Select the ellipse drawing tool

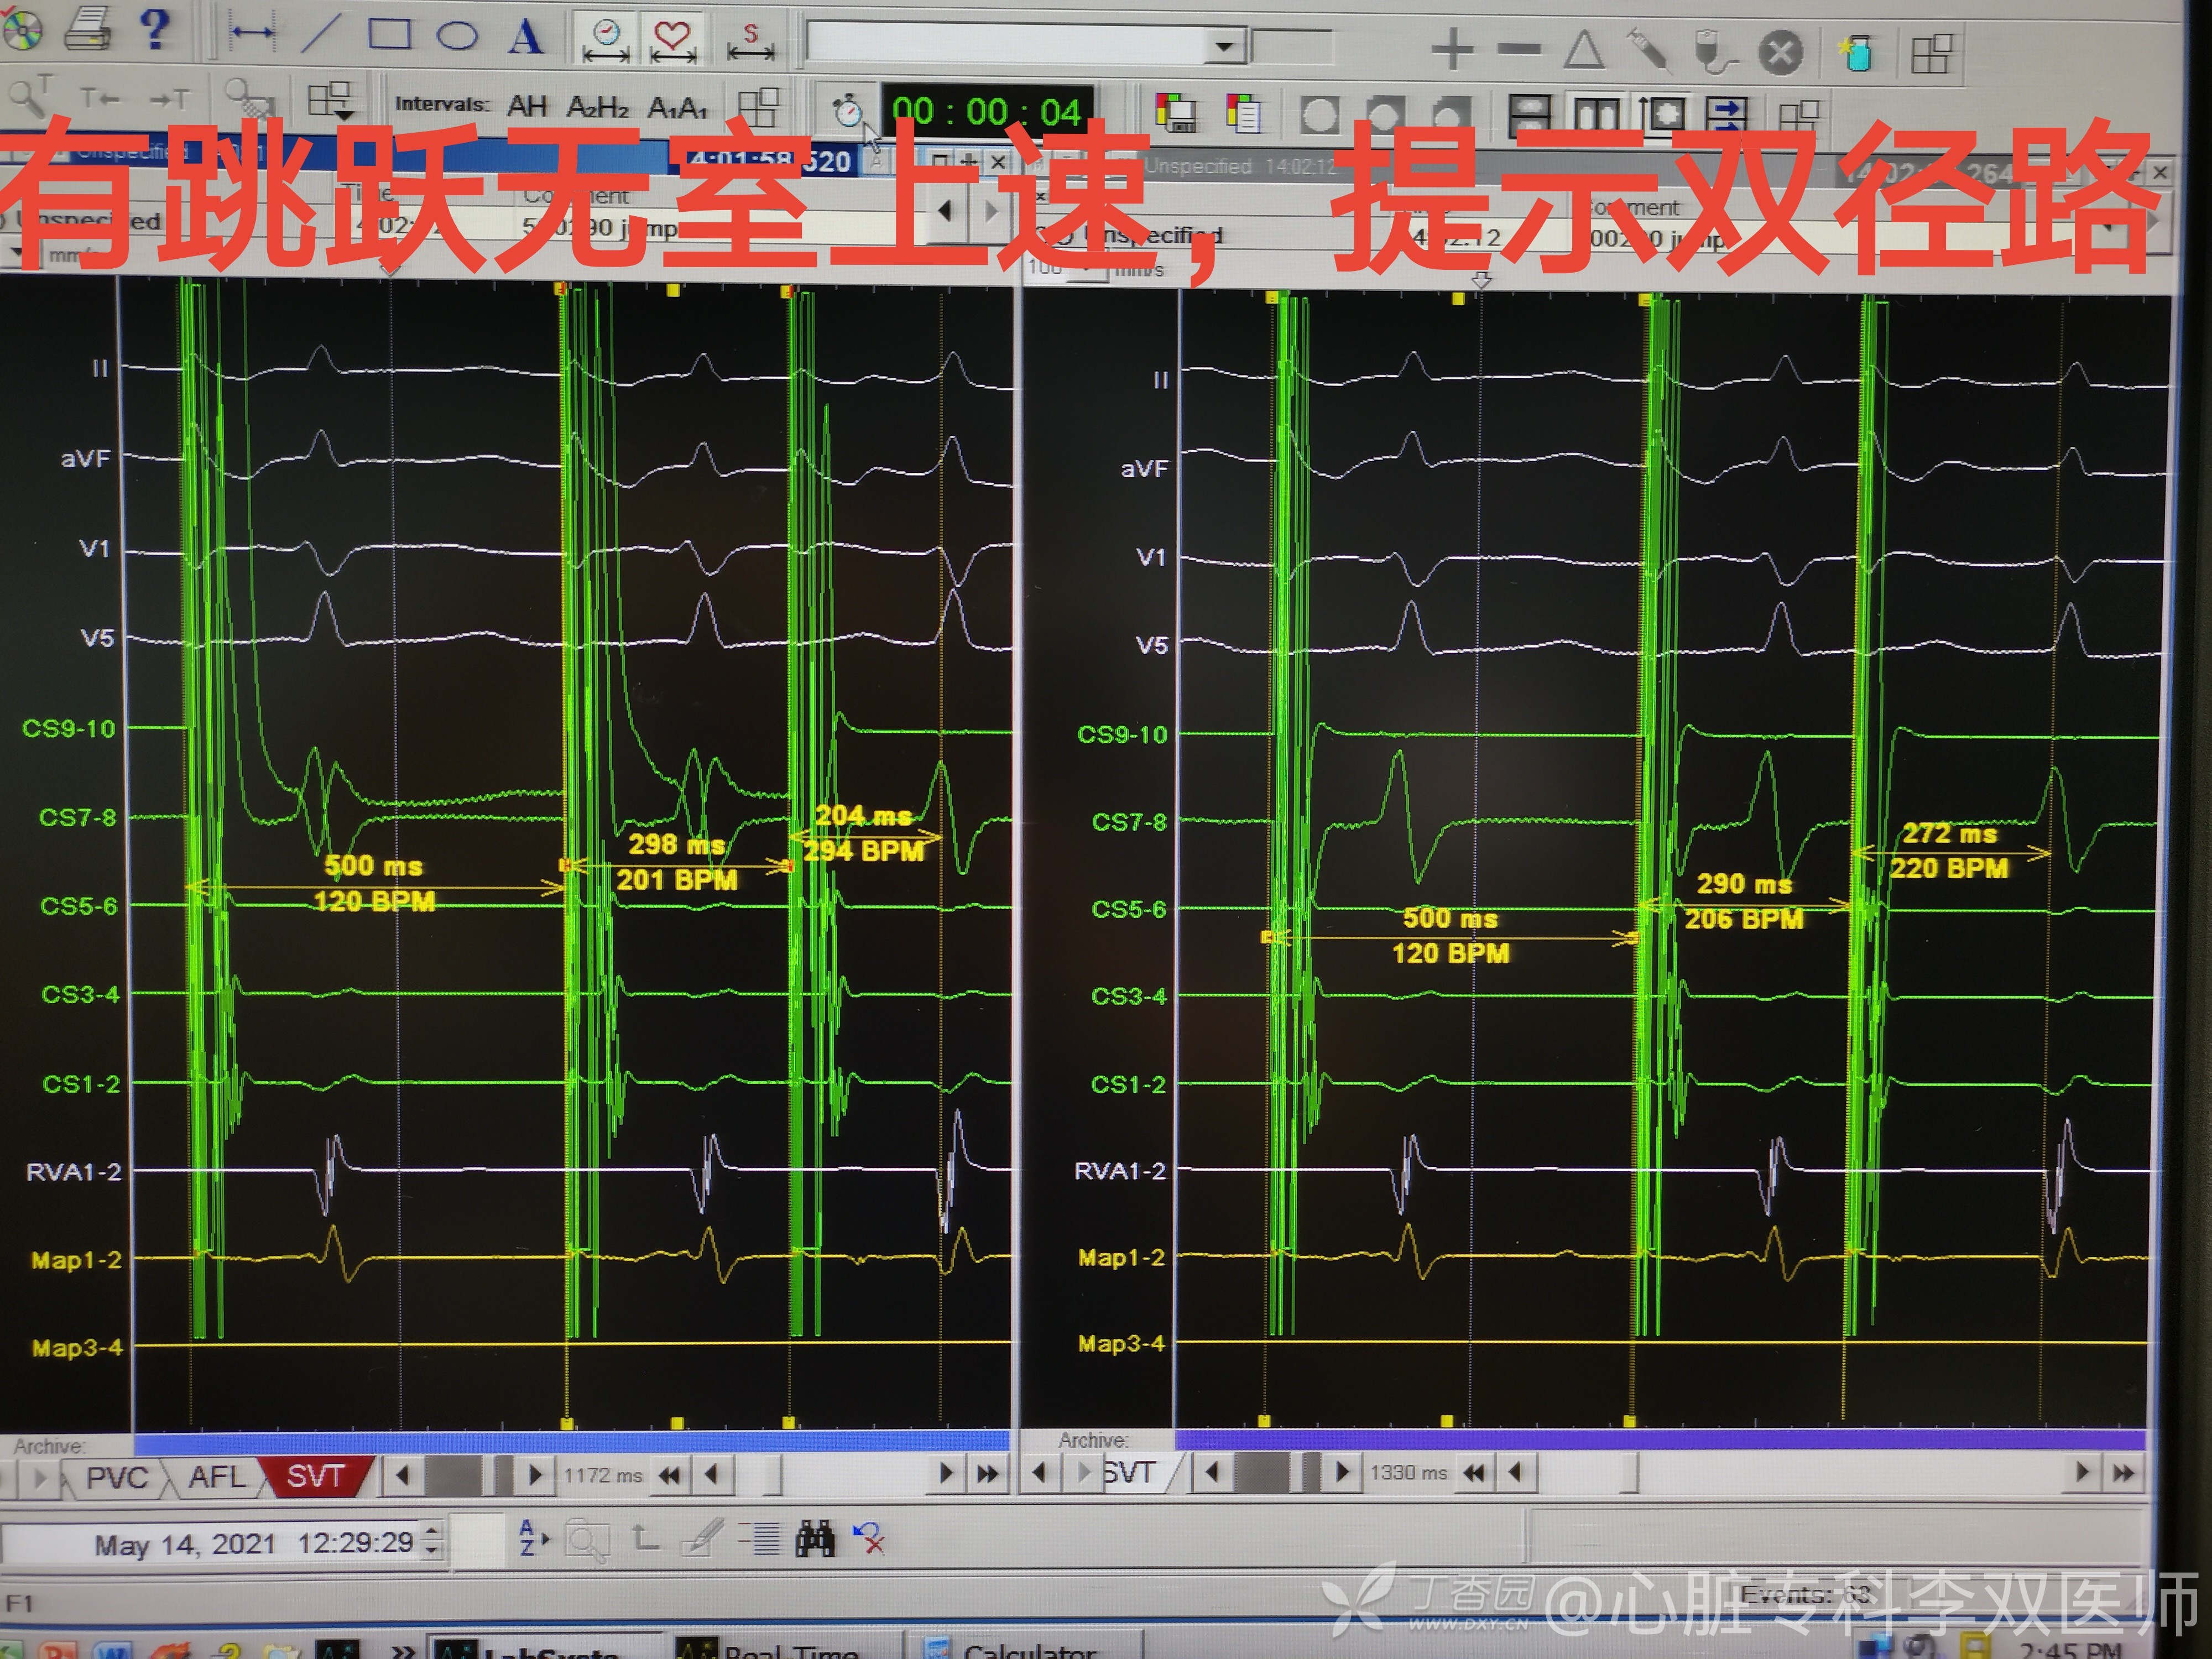click(x=457, y=36)
